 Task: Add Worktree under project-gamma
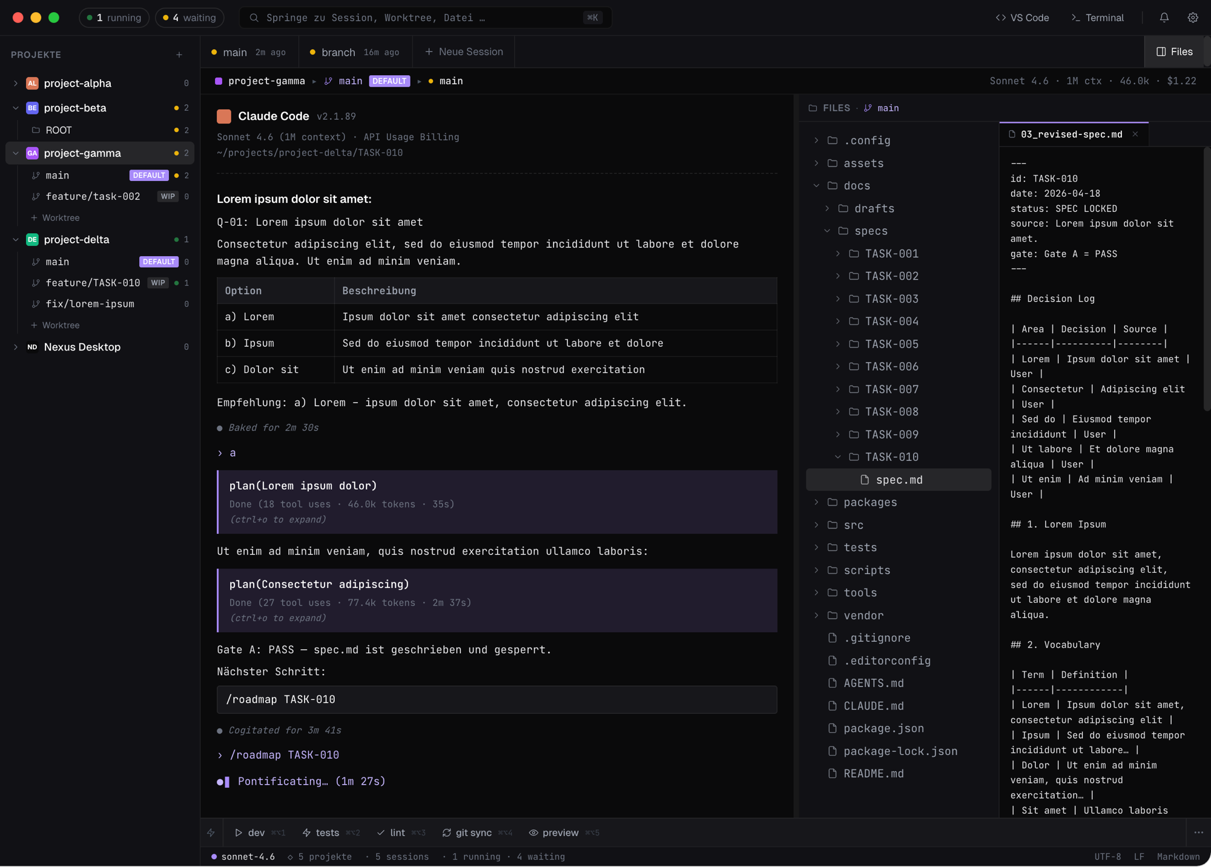click(55, 218)
